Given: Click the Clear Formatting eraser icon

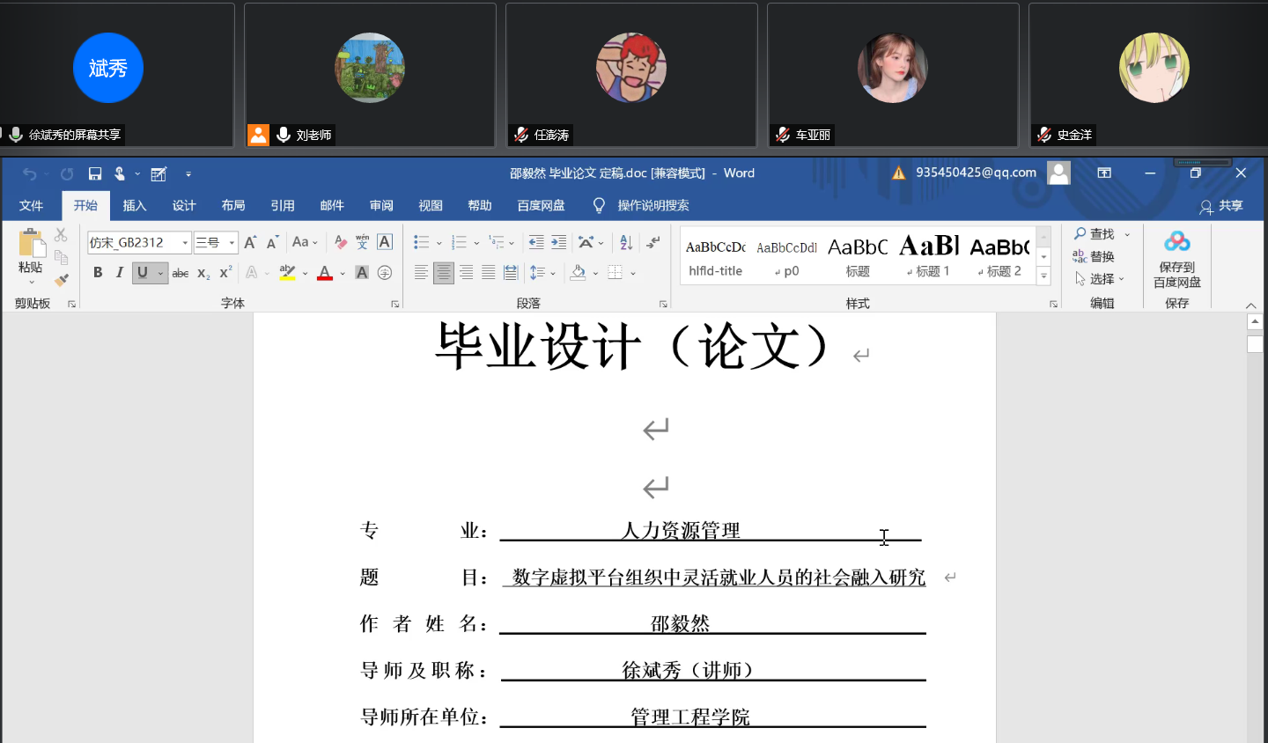Looking at the screenshot, I should (x=341, y=242).
